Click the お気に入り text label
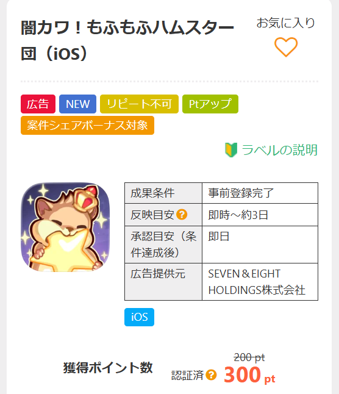Viewport: 339px width, 394px height. pyautogui.click(x=286, y=23)
